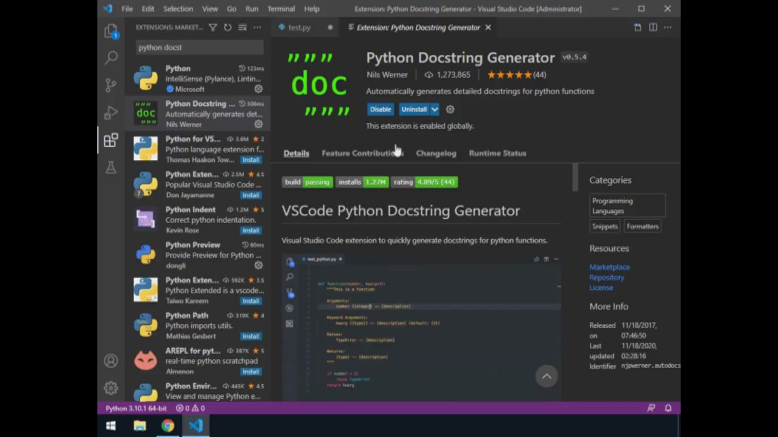The height and width of the screenshot is (437, 778).
Task: Open the Help menu
Action: pos(312,8)
